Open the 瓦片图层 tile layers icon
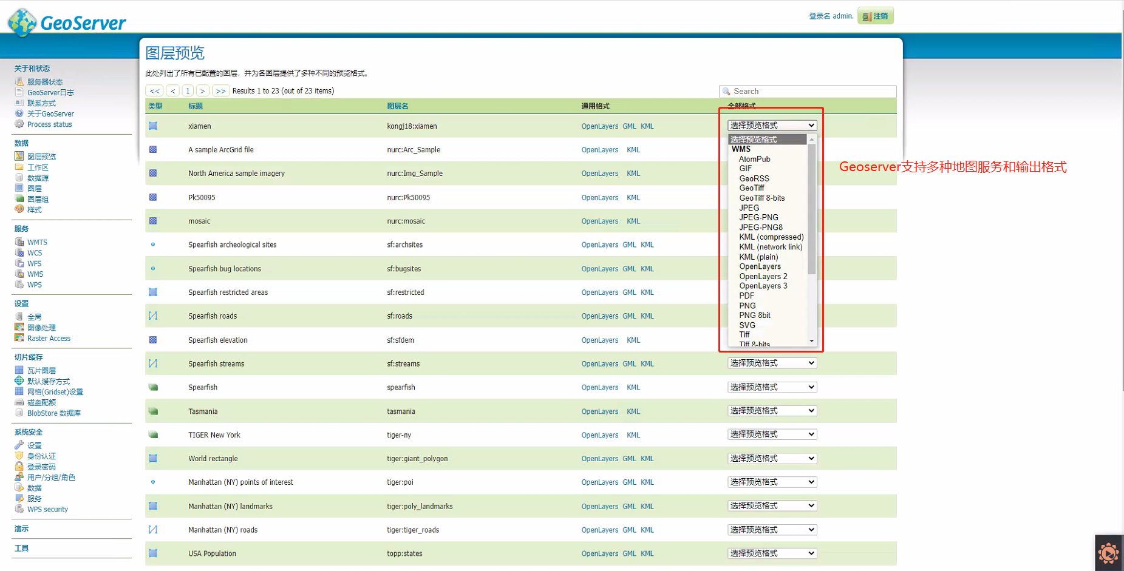The height and width of the screenshot is (571, 1124). click(x=20, y=370)
